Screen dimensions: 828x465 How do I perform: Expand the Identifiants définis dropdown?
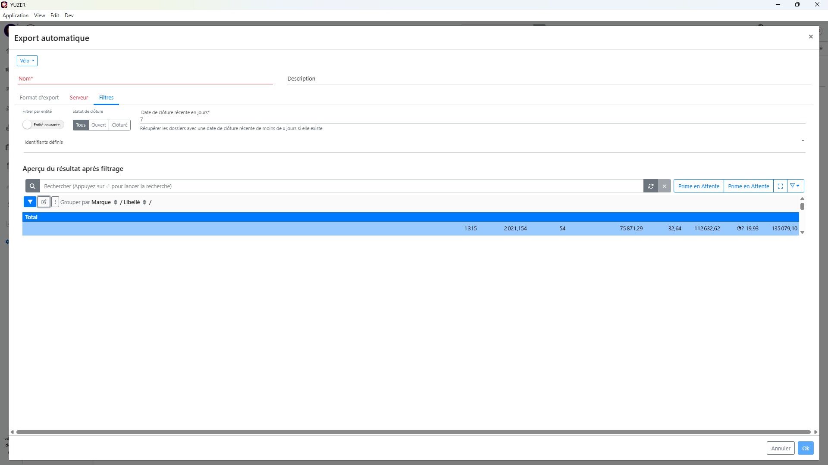803,141
